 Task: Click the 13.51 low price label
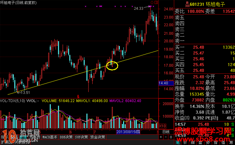(25, 92)
